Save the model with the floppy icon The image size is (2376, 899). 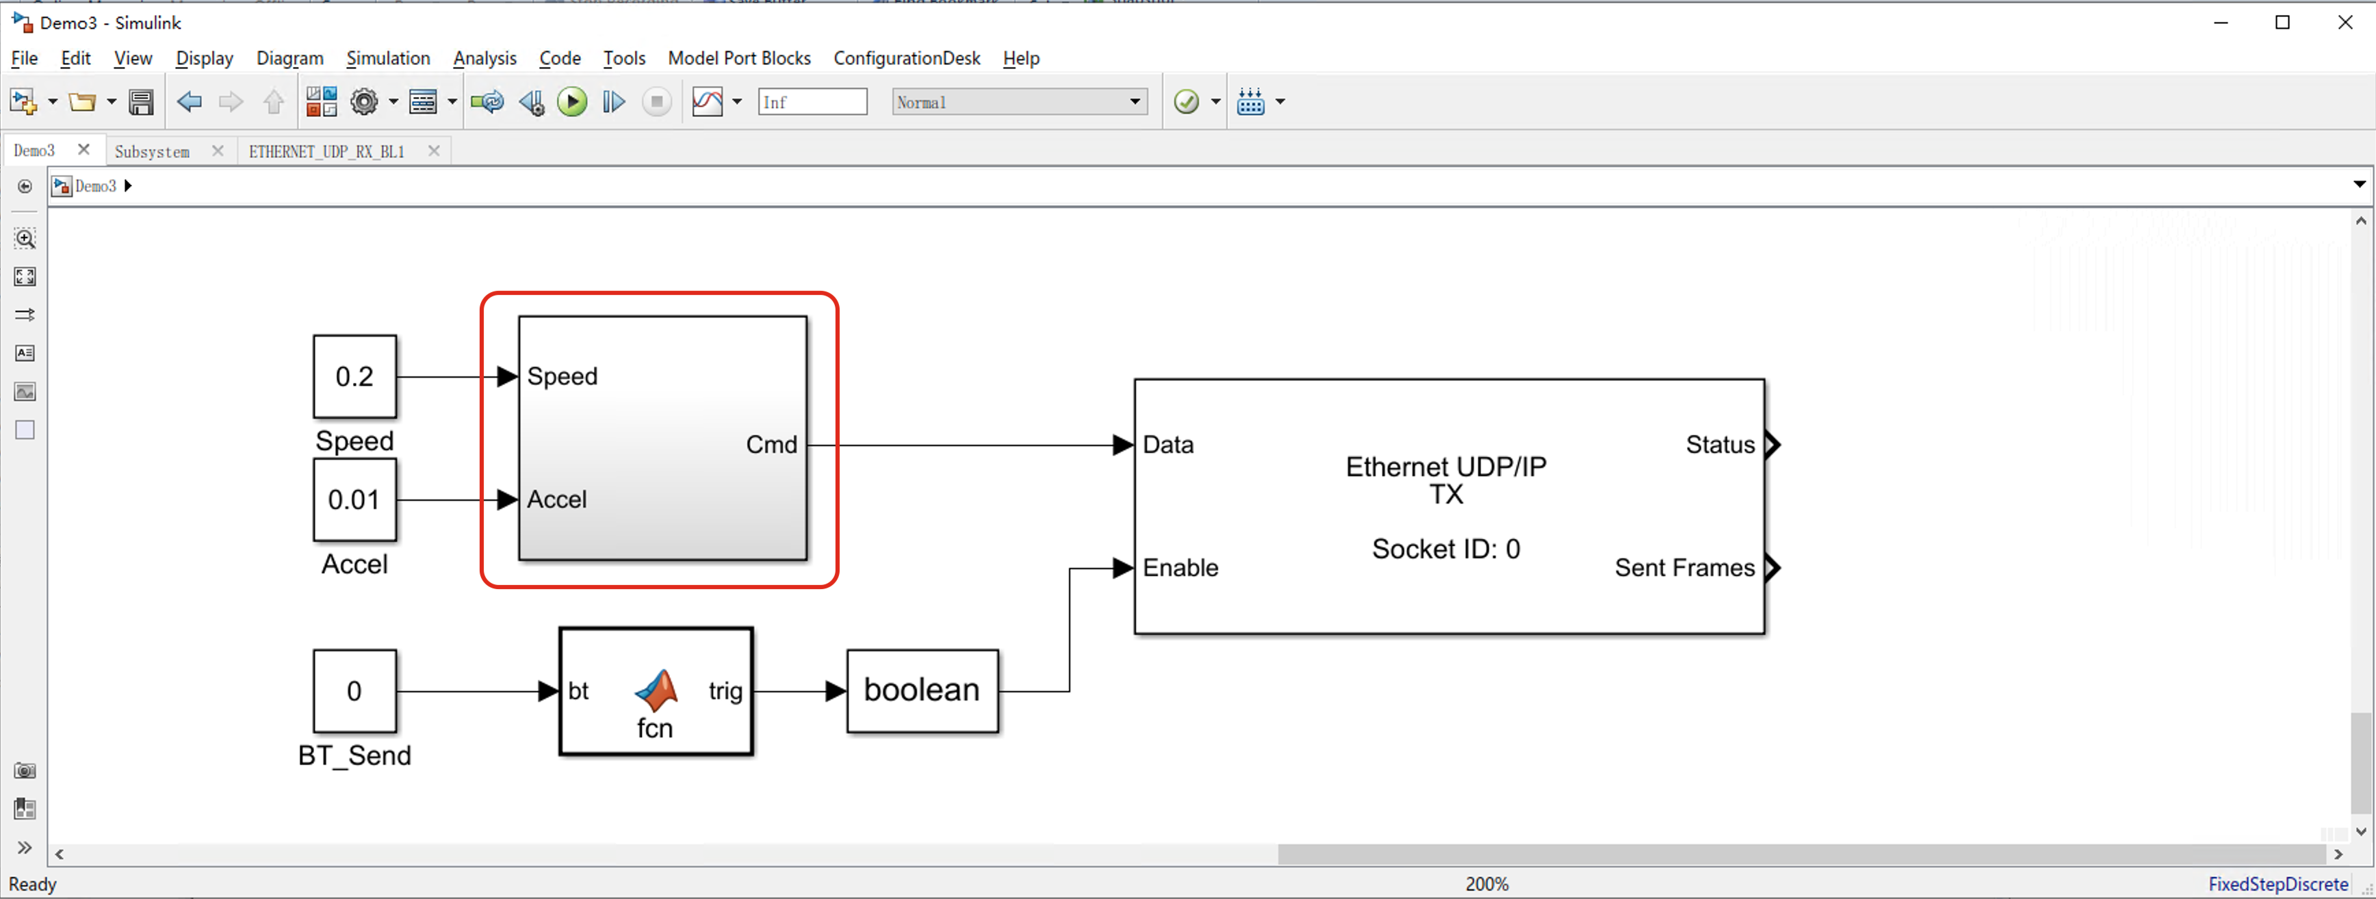(141, 101)
